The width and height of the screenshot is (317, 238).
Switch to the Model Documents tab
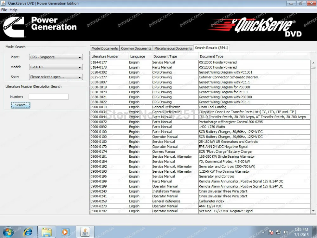[105, 48]
